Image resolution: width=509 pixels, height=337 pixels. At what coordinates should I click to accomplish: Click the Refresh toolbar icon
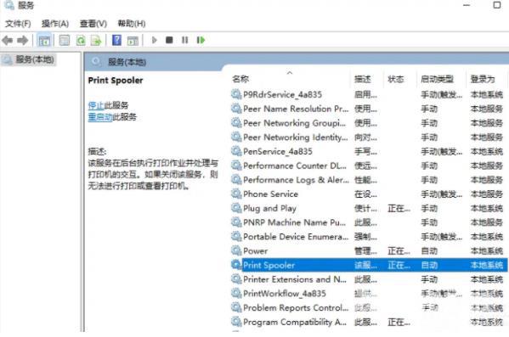81,41
